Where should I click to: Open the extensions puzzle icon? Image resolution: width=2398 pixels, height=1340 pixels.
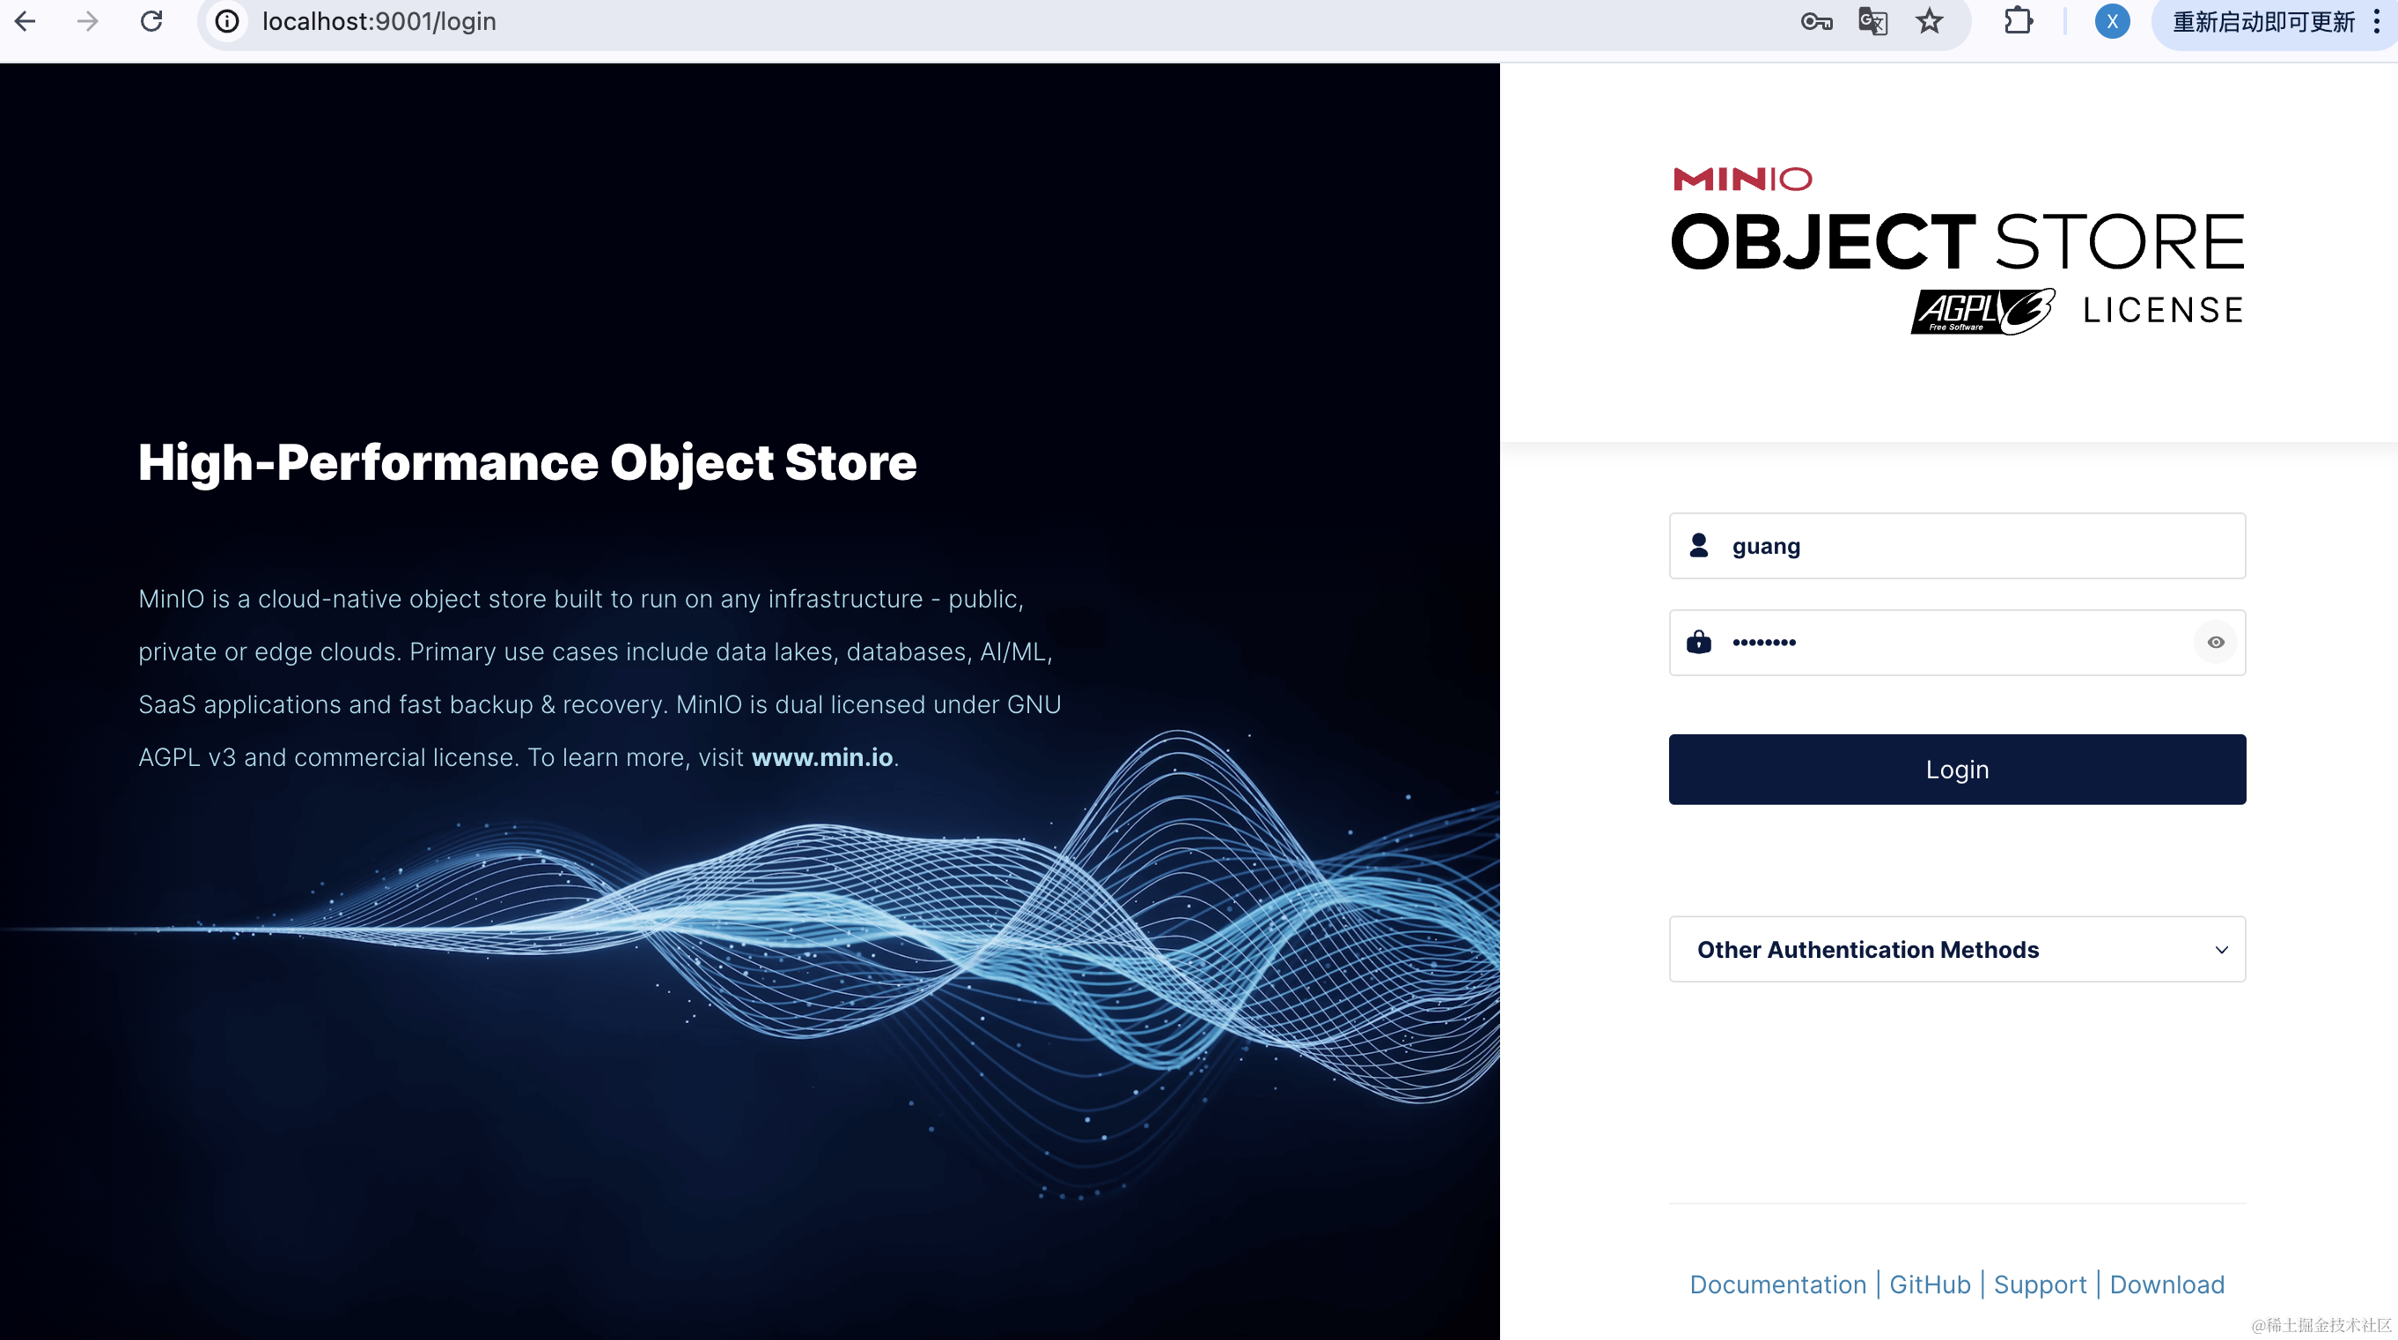click(x=2018, y=21)
